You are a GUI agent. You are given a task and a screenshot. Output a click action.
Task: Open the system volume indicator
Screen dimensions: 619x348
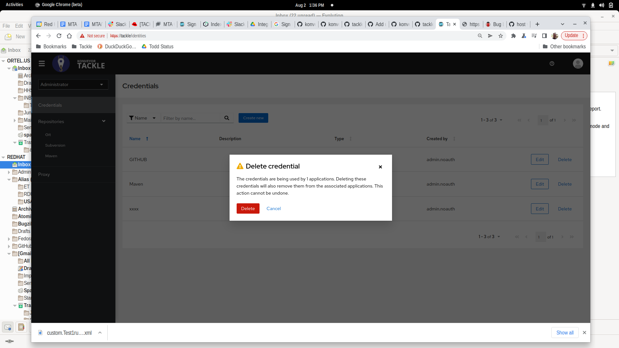pos(602,5)
